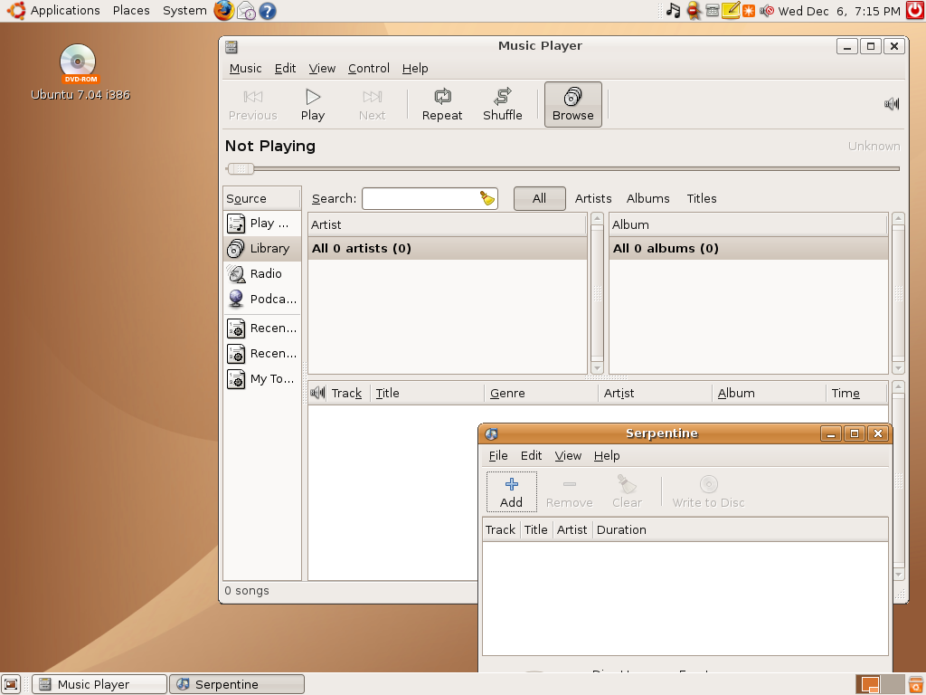Toggle the Browse pane button
Screen dimensions: 926x695
coord(572,105)
